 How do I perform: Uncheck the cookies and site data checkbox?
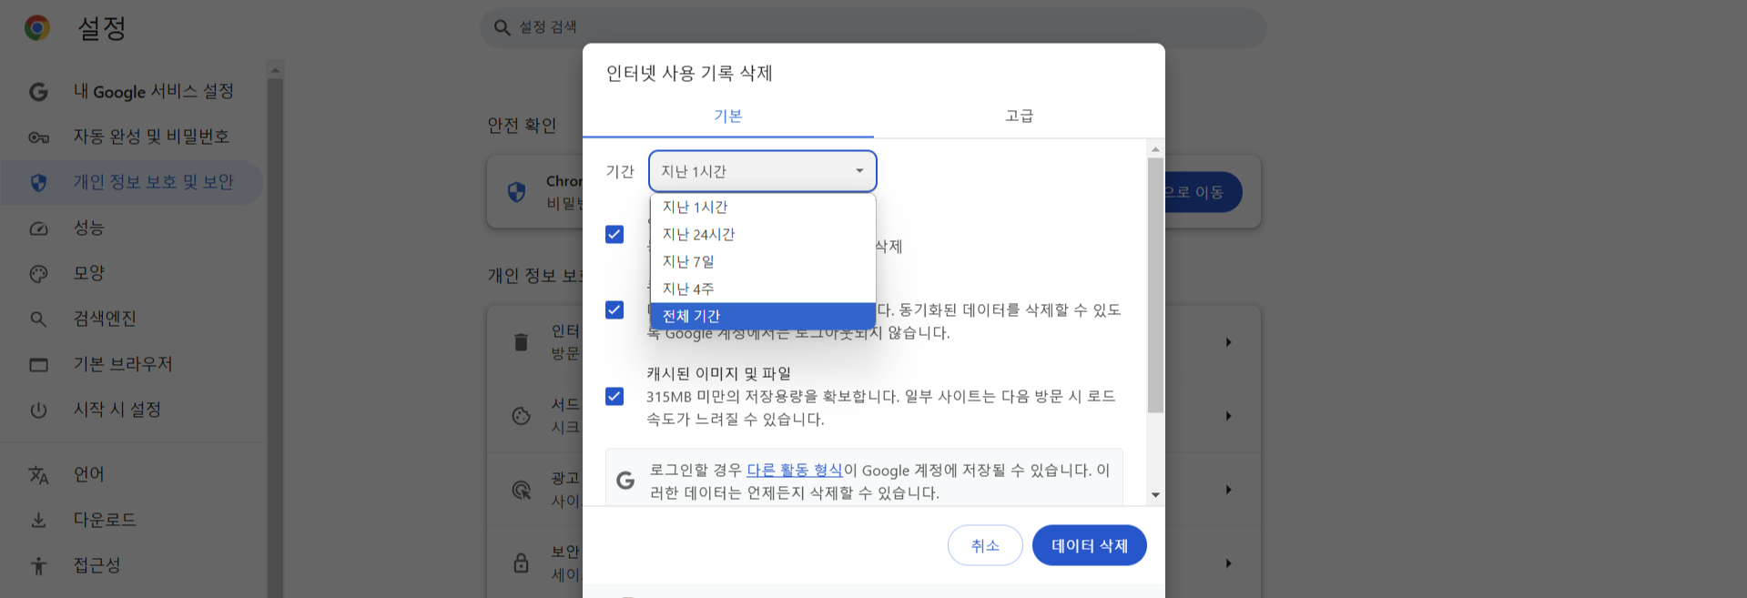pyautogui.click(x=614, y=310)
